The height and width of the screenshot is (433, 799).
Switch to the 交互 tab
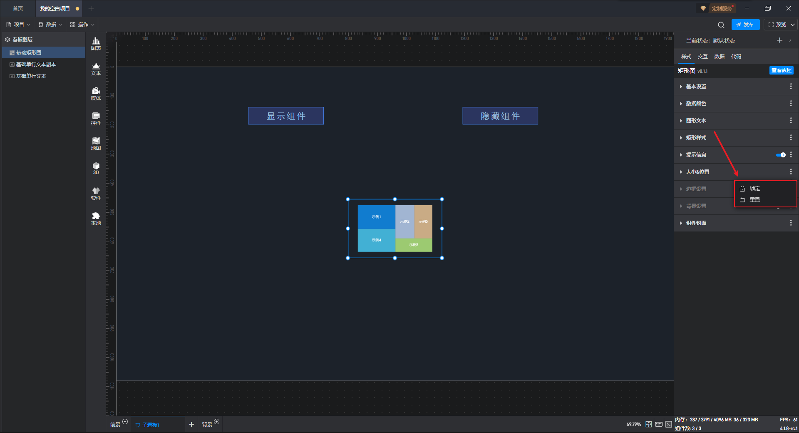pos(702,57)
